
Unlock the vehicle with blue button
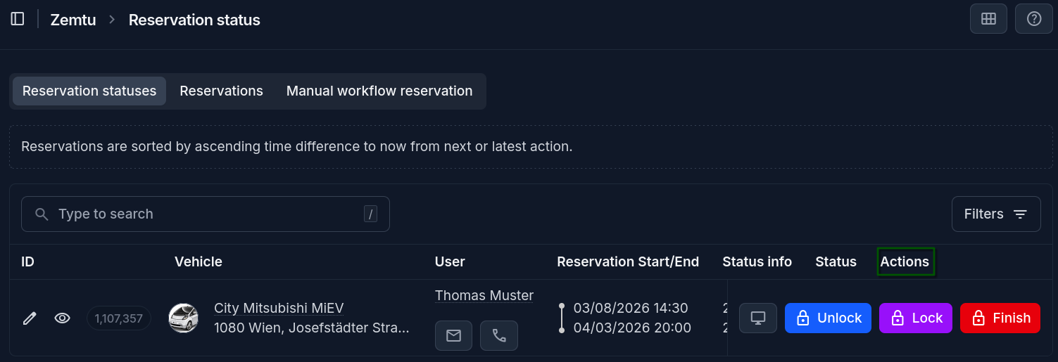pos(828,318)
